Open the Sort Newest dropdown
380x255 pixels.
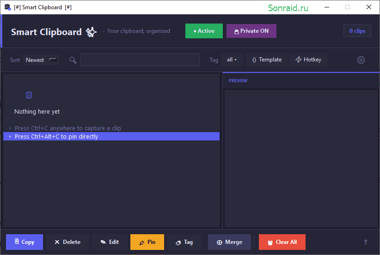(41, 60)
